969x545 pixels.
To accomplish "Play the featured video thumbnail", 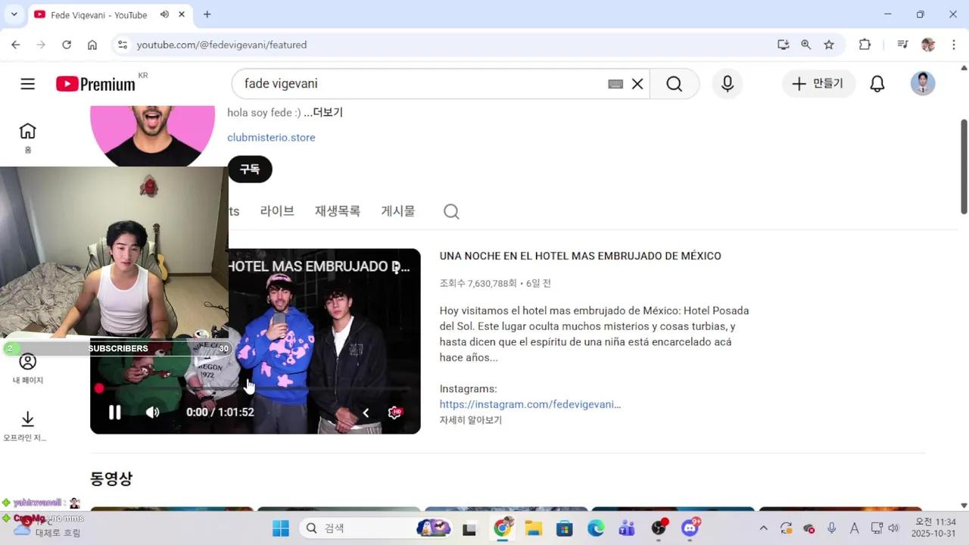I will 255,341.
